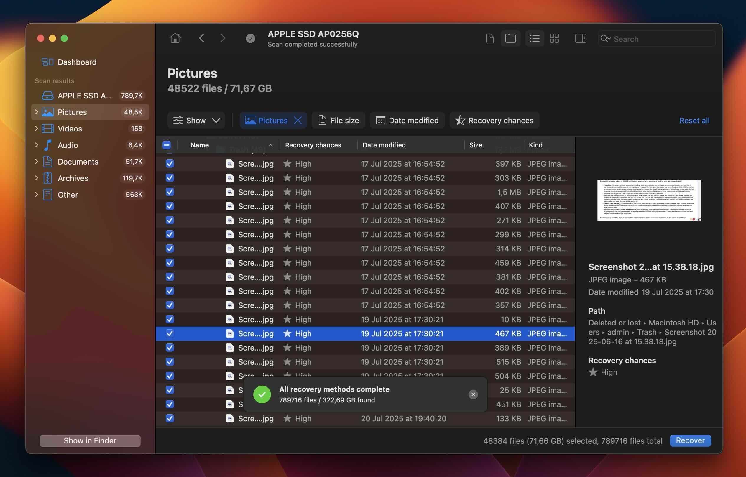Remove the Pictures filter with X
Screen dimensions: 746x477
(298, 120)
